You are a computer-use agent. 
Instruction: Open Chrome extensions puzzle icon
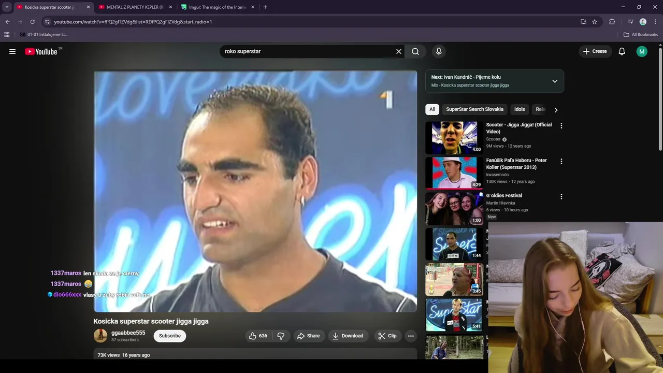click(x=612, y=22)
